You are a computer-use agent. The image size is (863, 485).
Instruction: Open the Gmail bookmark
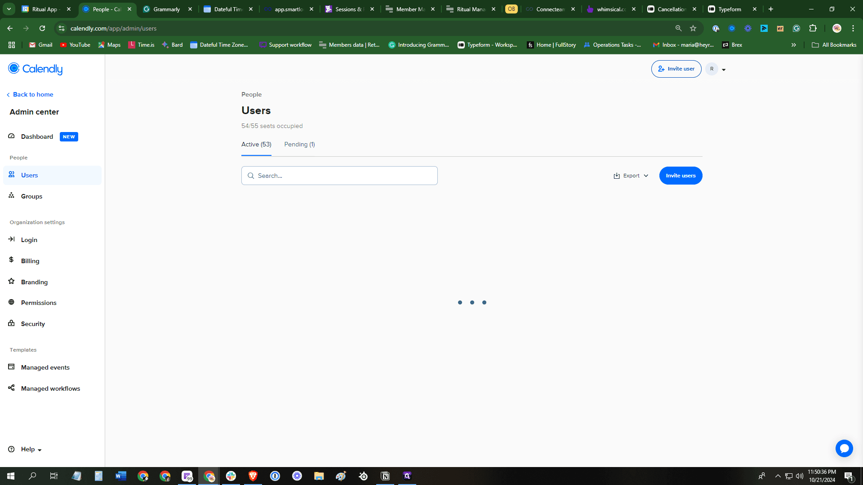coord(40,45)
